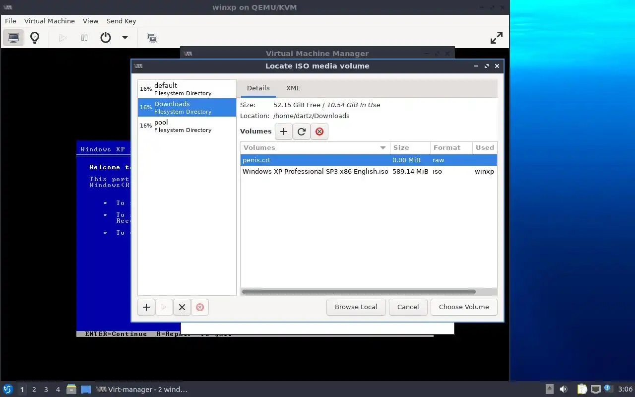Open the File menu
The height and width of the screenshot is (397, 635).
(x=10, y=21)
